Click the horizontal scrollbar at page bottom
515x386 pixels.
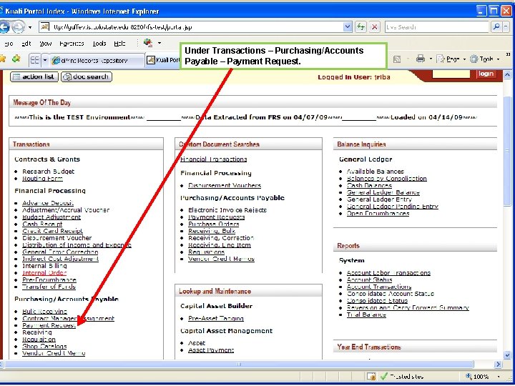coord(239,364)
